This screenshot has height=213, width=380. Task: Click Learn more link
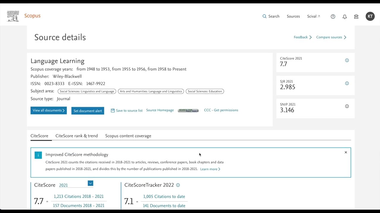(210, 169)
